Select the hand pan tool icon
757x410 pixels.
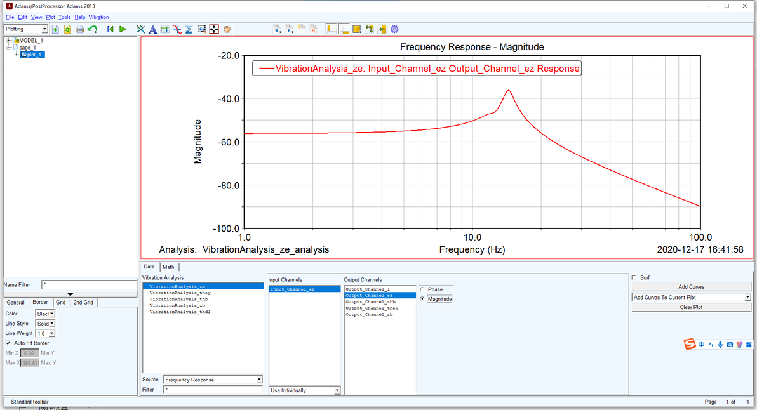pos(227,29)
